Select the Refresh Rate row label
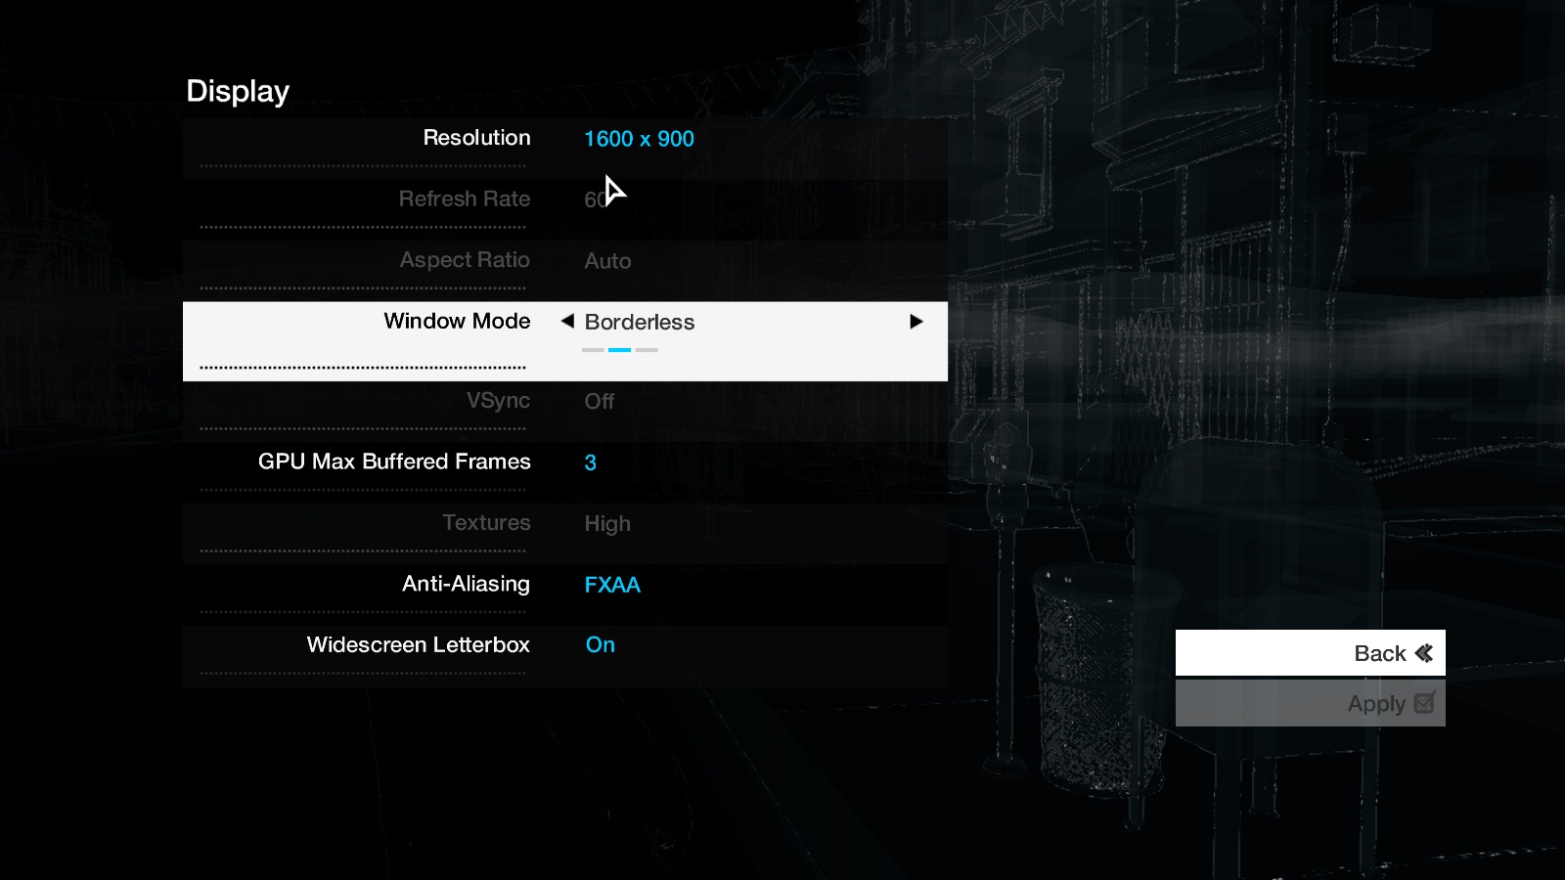Image resolution: width=1565 pixels, height=880 pixels. point(464,199)
